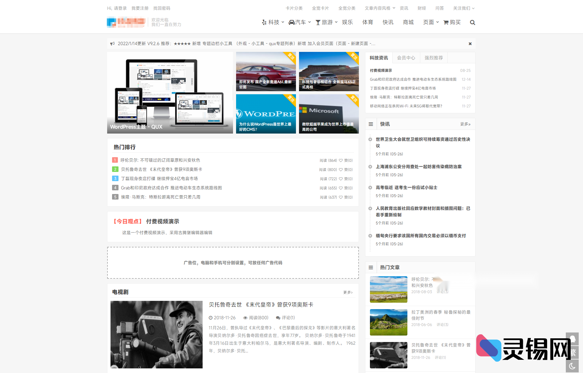Switch to the 强烈推荐 tab
Viewport: 583px width, 373px height.
pos(433,58)
